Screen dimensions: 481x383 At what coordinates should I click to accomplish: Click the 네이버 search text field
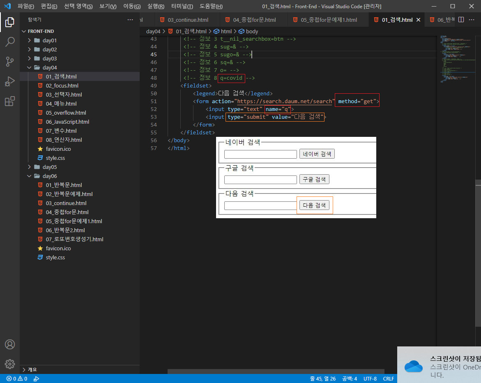[x=260, y=154]
